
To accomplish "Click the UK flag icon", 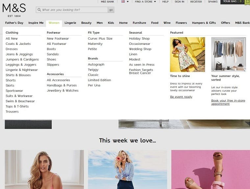I will pos(123,2).
